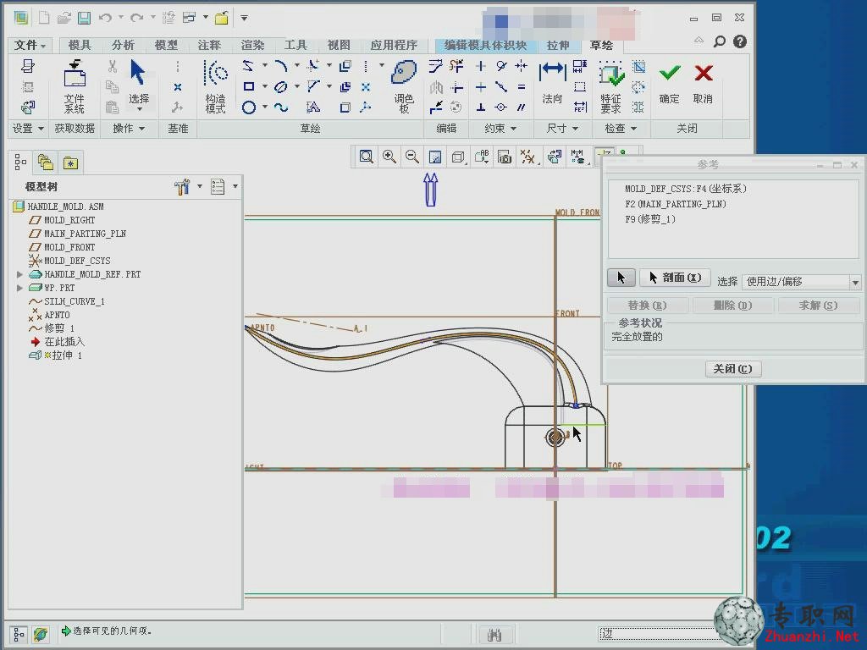Switch to the 拉伸 ribbon tab
This screenshot has height=650, width=867.
tap(558, 45)
